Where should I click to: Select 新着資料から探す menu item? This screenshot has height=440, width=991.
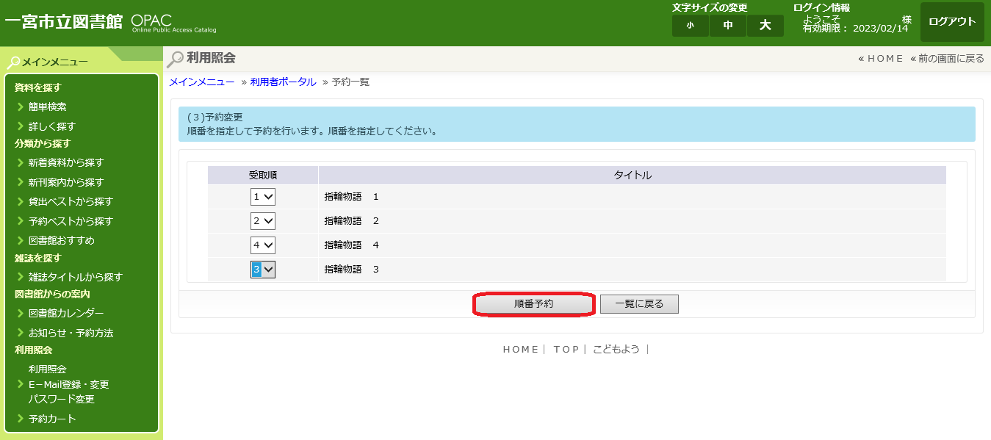tap(66, 162)
